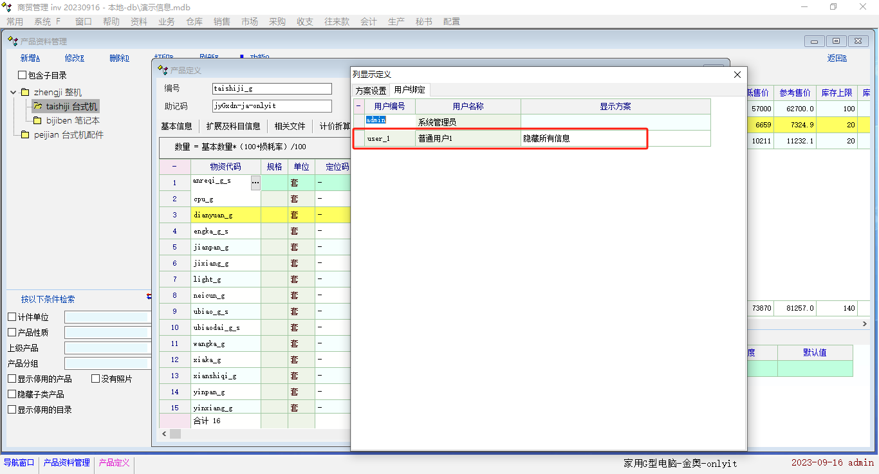Click the ellipsis button beside anreqi_g_s
Image resolution: width=879 pixels, height=474 pixels.
tap(255, 183)
